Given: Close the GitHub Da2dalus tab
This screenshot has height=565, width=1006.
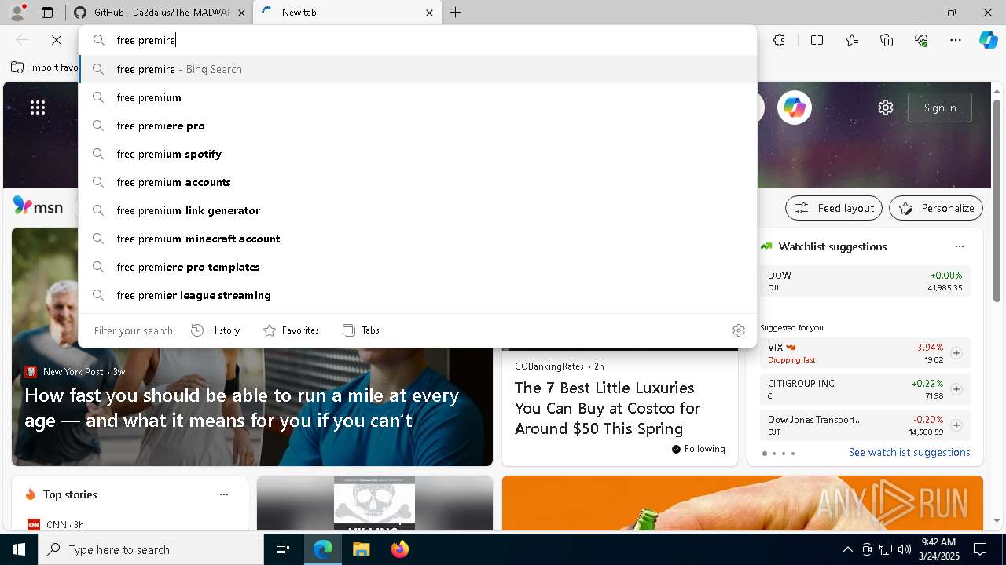Looking at the screenshot, I should (241, 13).
